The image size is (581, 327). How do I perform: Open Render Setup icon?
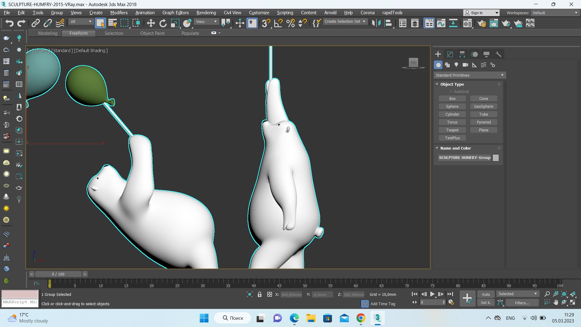pos(482,23)
